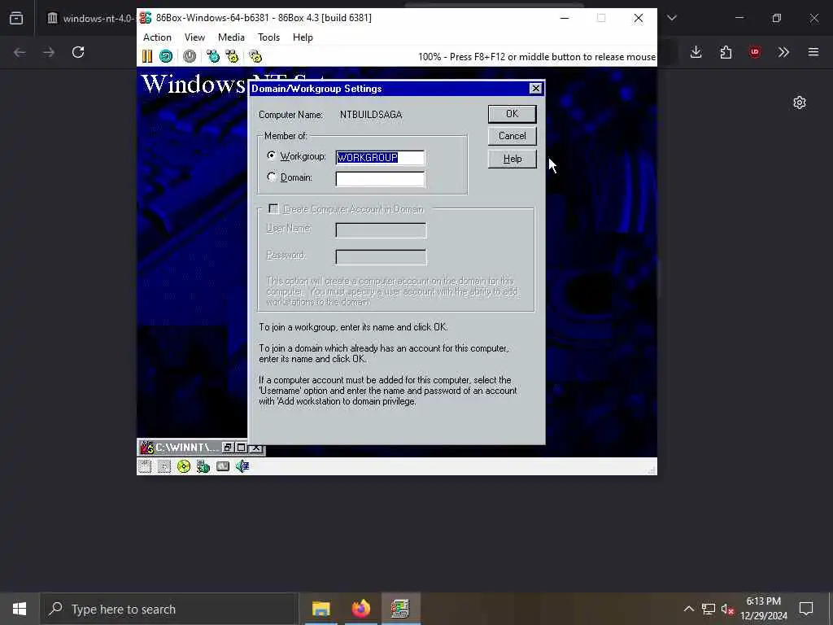This screenshot has width=833, height=625.
Task: Select the Domain radio button
Action: click(272, 177)
